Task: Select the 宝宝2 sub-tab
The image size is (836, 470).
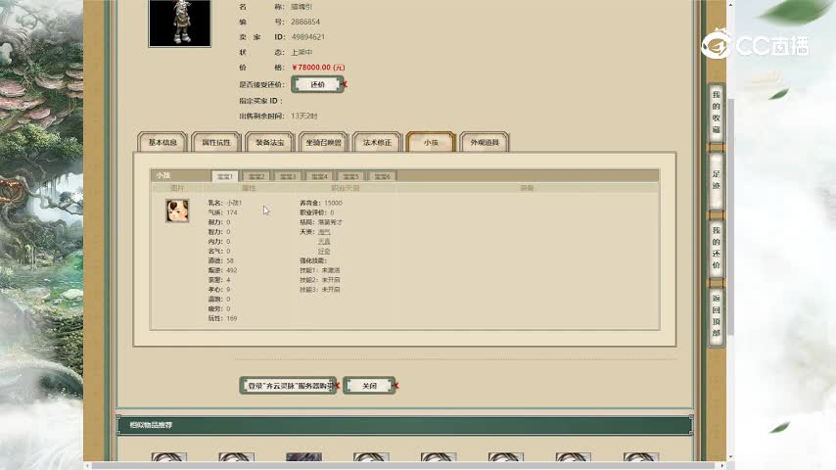Action: coord(255,176)
